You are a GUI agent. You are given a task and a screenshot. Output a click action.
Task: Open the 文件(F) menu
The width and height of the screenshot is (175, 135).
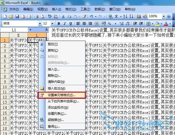click(x=14, y=9)
